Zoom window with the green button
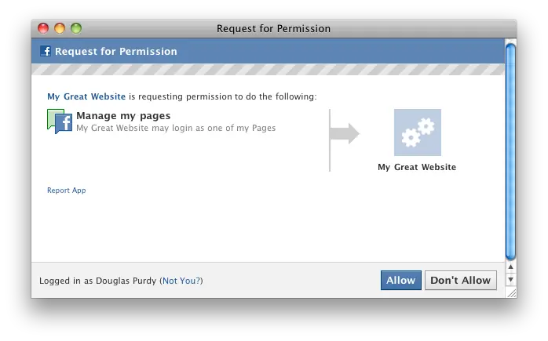The width and height of the screenshot is (548, 341). [76, 28]
